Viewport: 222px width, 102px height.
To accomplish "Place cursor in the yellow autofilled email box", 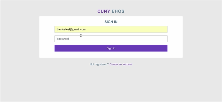I will 111,29.
